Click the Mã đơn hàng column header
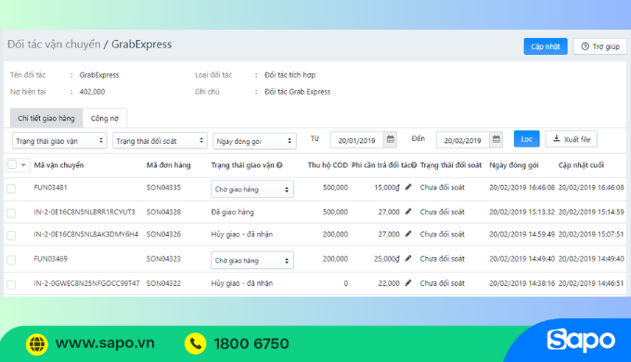The width and height of the screenshot is (631, 362). [169, 165]
